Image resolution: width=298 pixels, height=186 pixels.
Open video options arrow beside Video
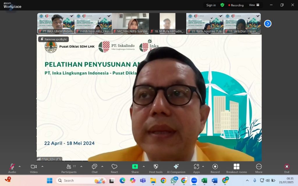(42, 167)
